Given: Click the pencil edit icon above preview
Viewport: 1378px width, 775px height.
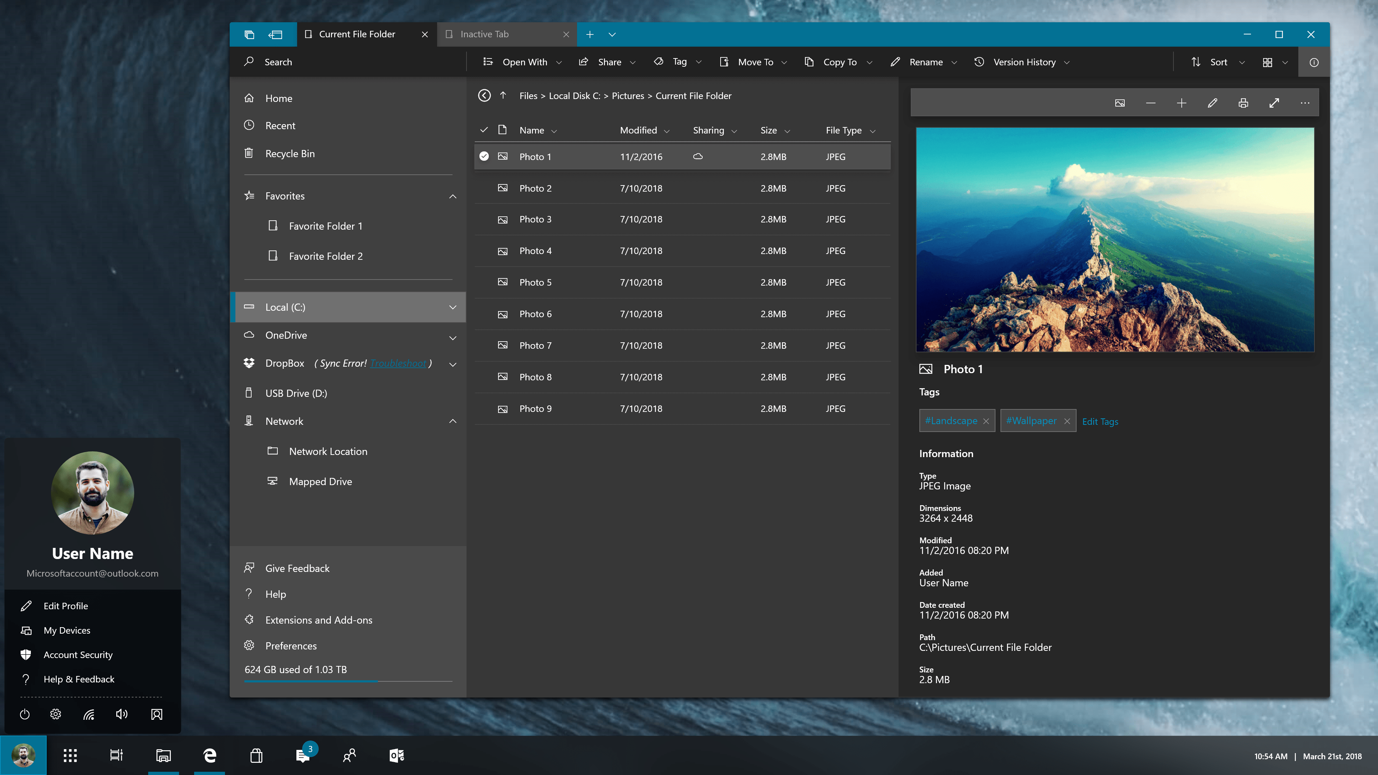Looking at the screenshot, I should pos(1212,103).
